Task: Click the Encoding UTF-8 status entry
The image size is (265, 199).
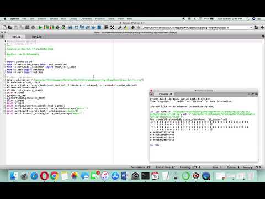Action: click(x=190, y=167)
